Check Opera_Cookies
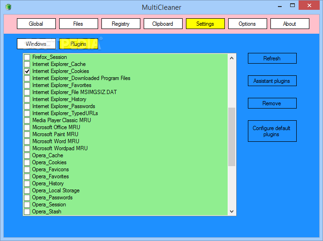The image size is (323, 241). point(27,162)
